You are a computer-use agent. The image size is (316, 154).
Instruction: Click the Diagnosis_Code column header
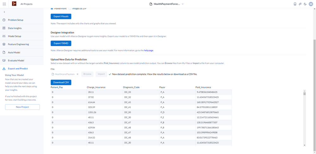131,87
